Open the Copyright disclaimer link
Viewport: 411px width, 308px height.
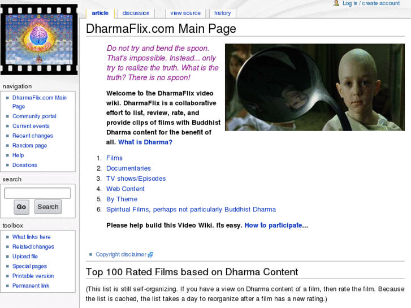tap(121, 254)
